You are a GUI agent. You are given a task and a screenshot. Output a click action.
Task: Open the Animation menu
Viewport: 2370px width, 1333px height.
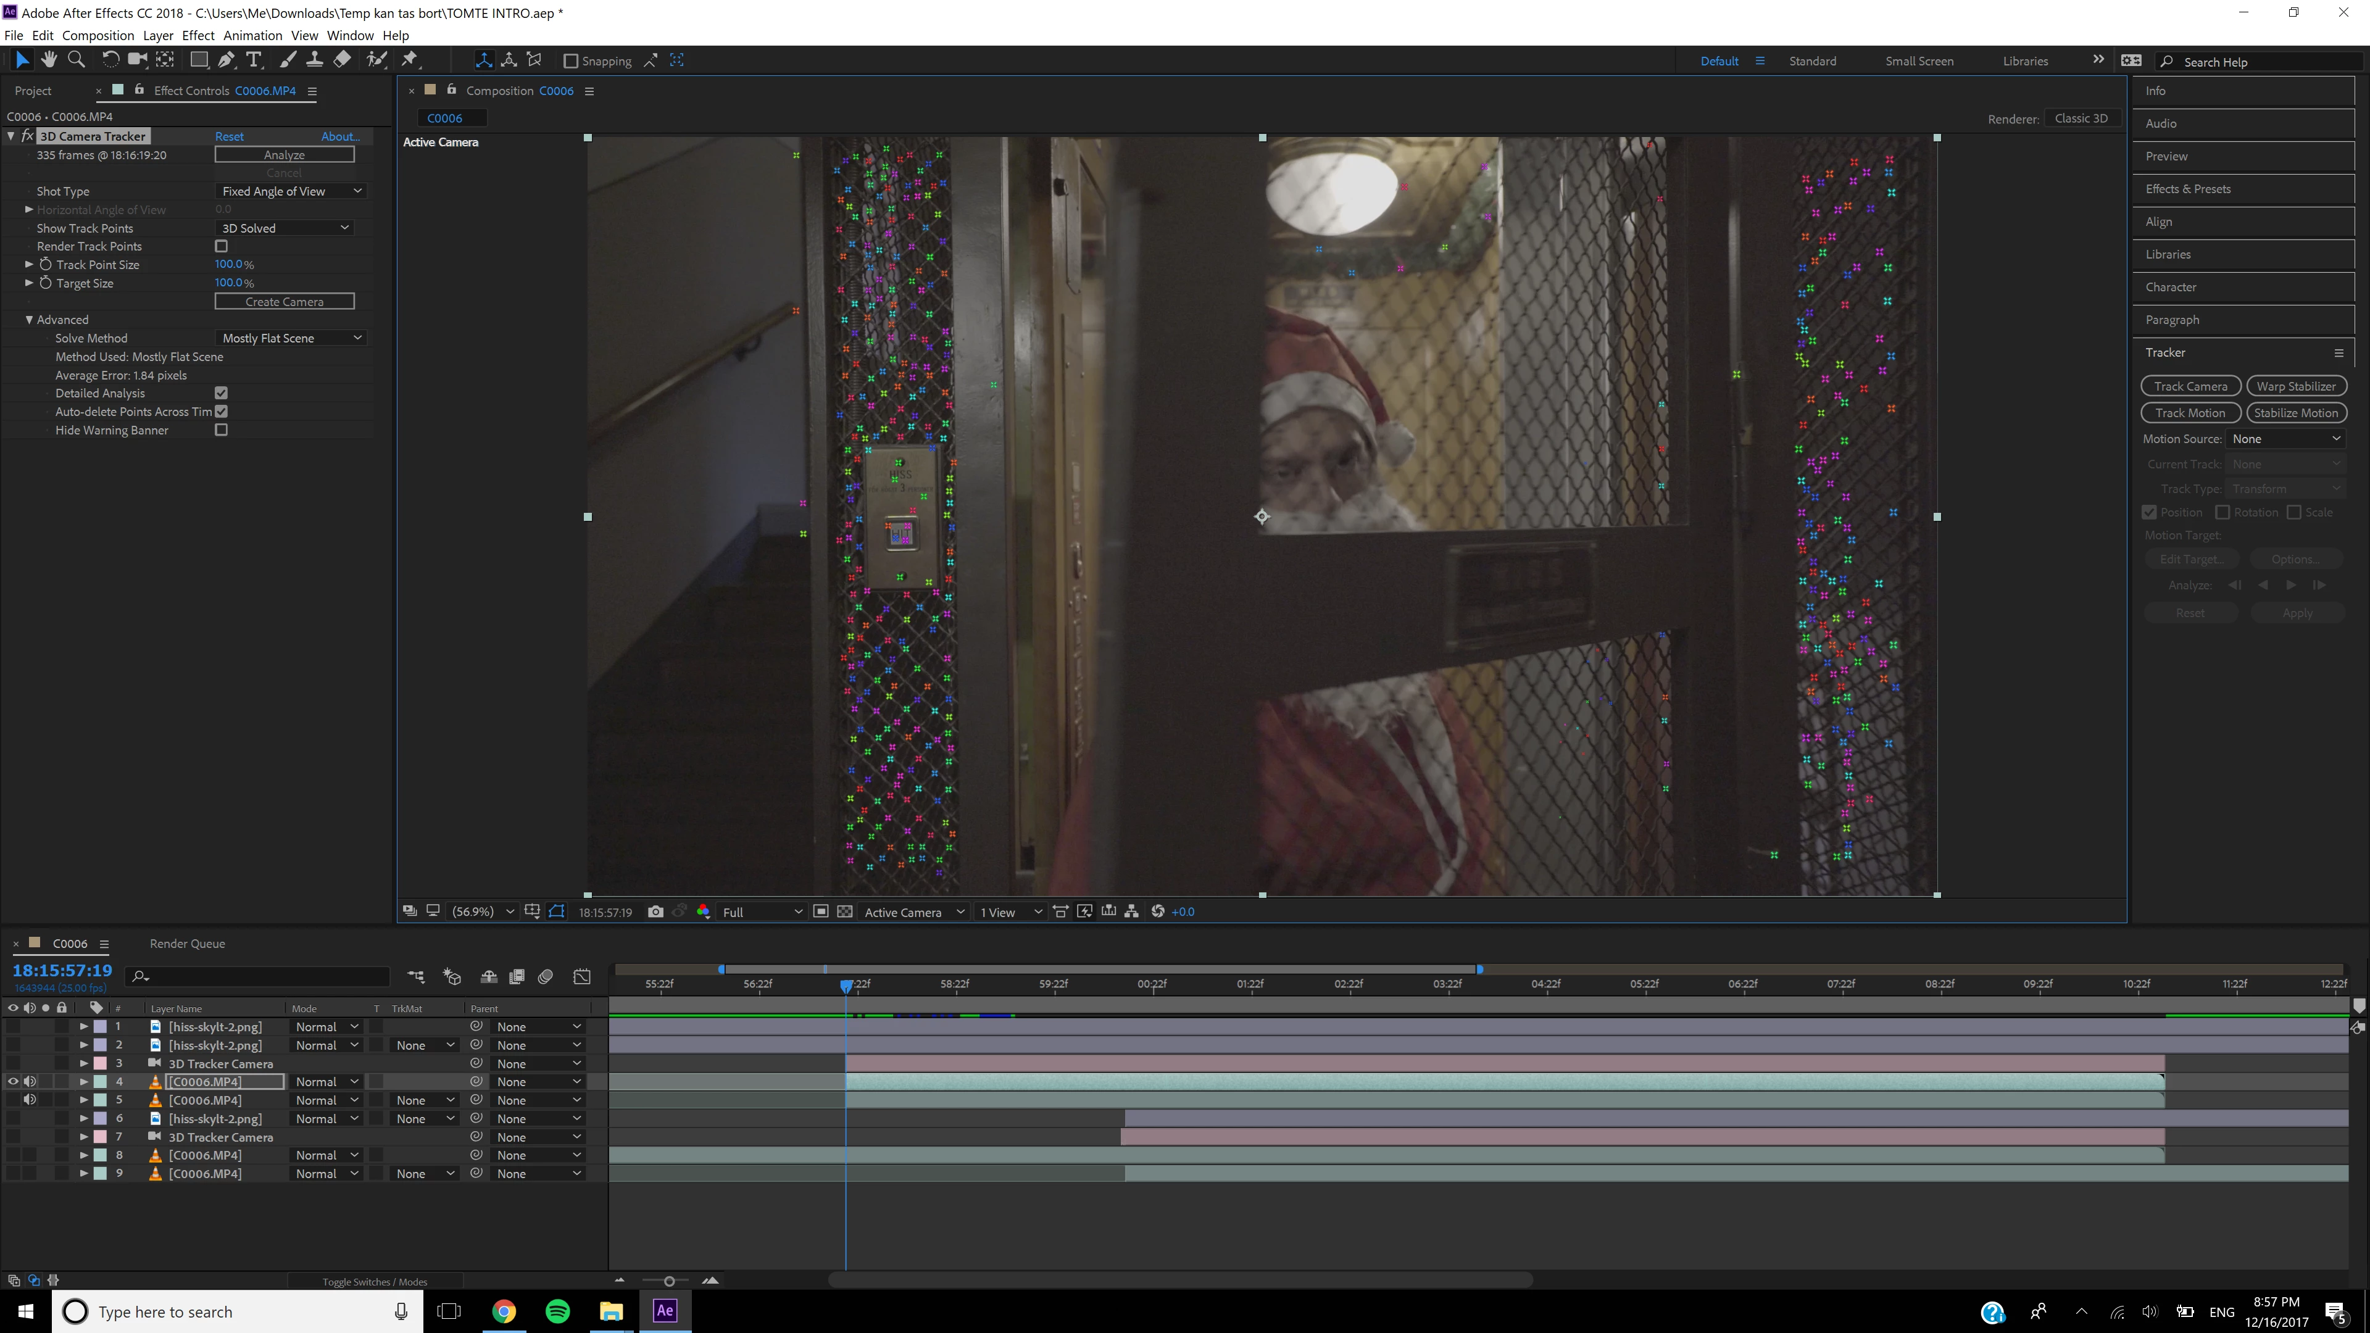(252, 35)
